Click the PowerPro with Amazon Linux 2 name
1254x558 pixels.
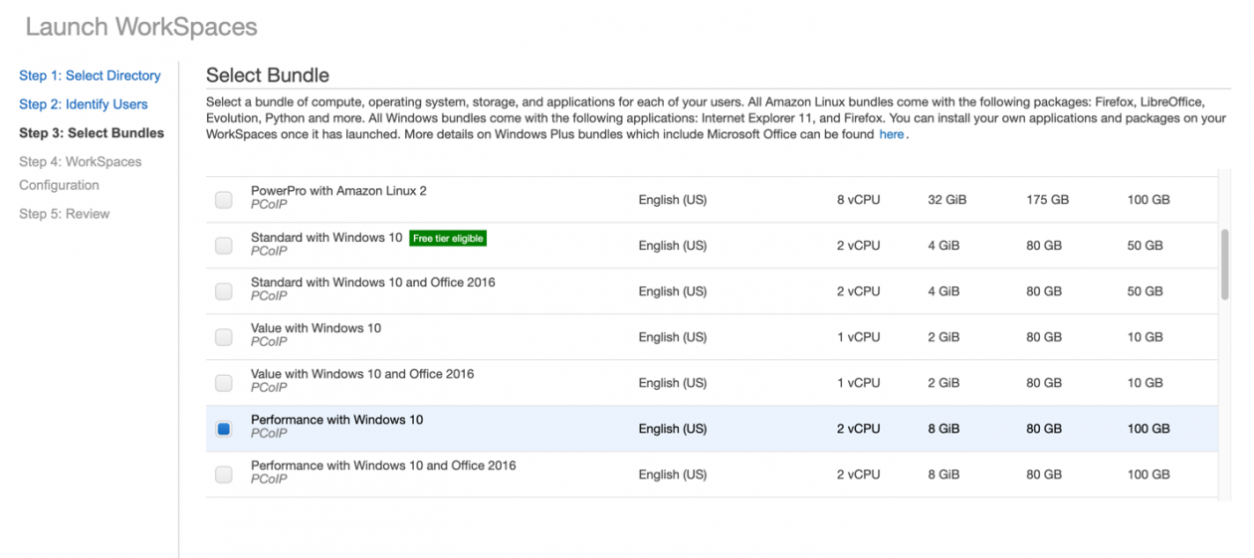(338, 191)
